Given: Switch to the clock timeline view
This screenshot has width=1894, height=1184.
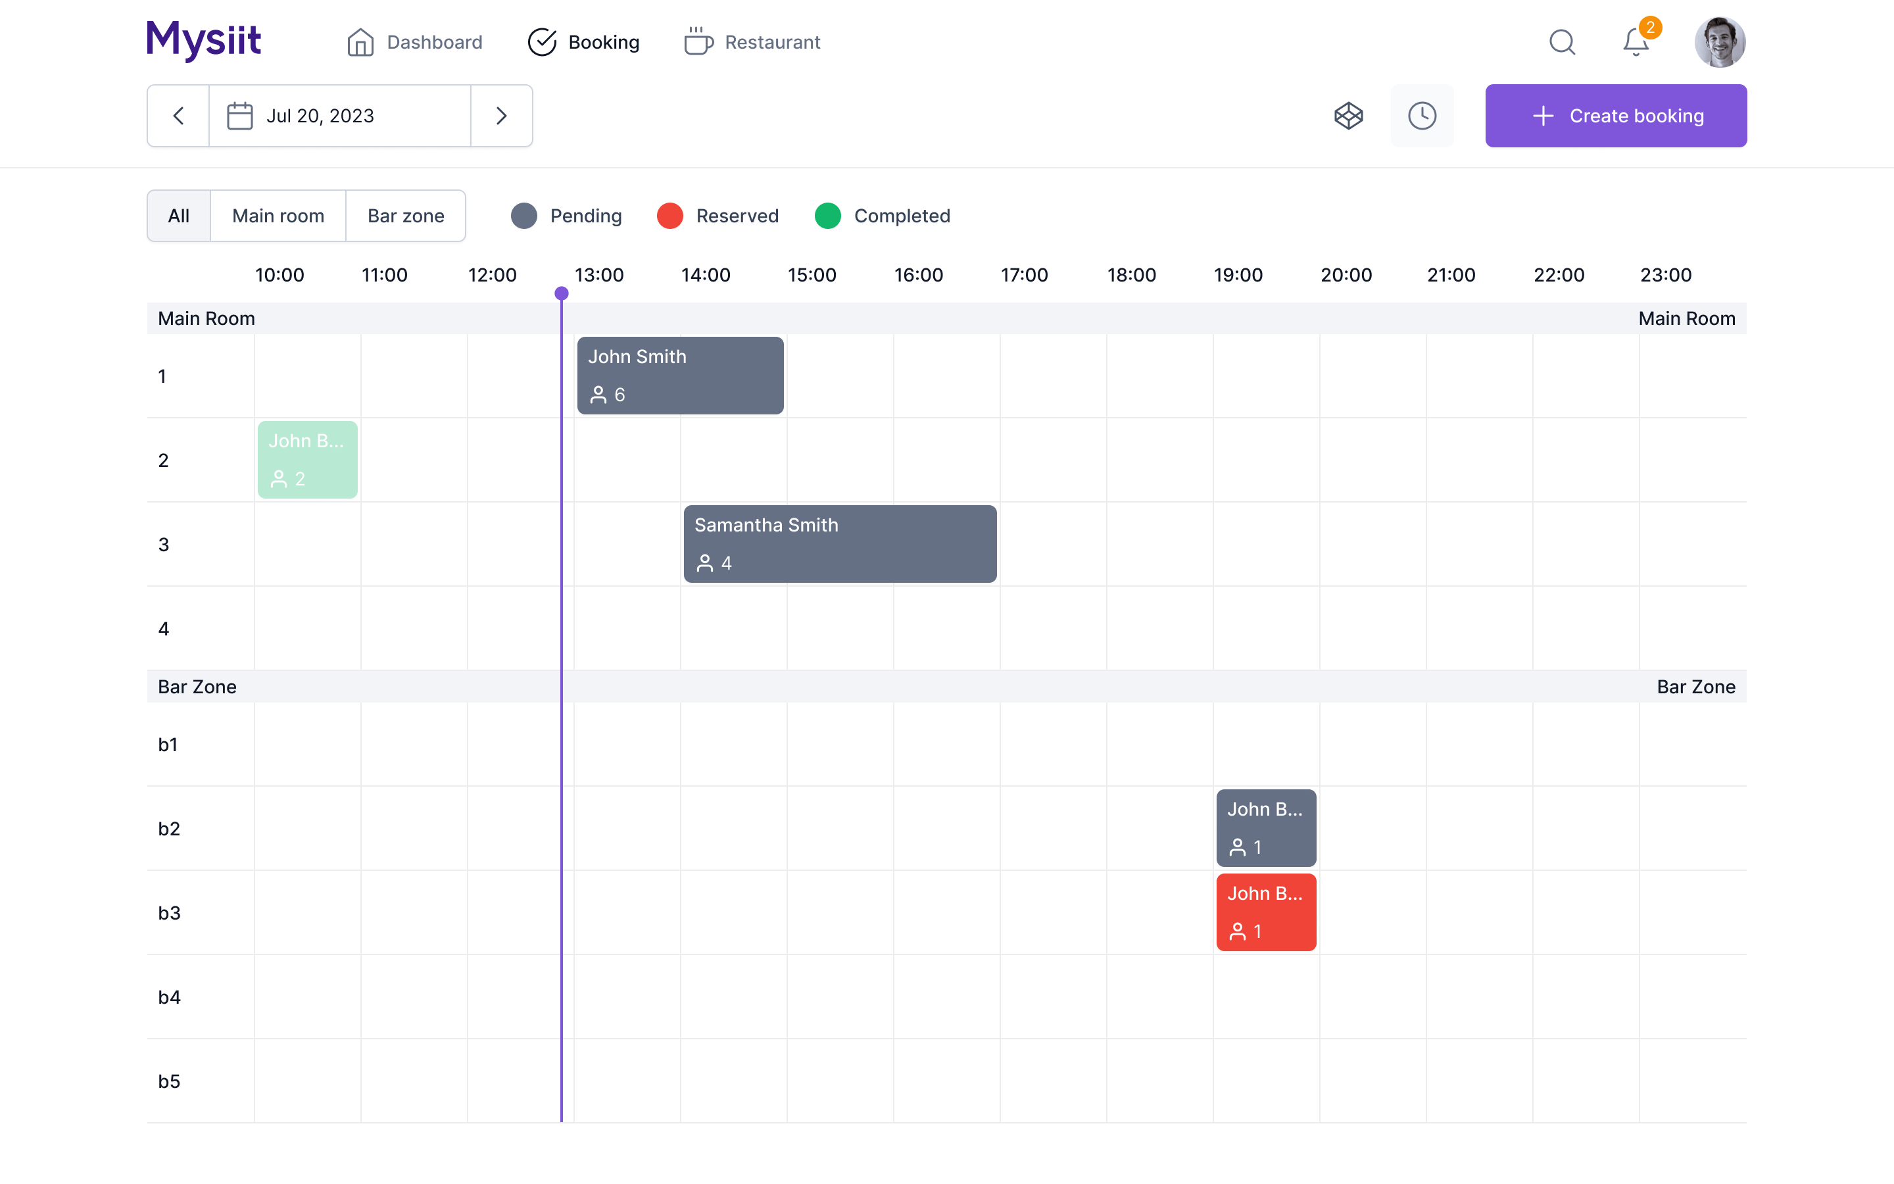Looking at the screenshot, I should pos(1421,116).
